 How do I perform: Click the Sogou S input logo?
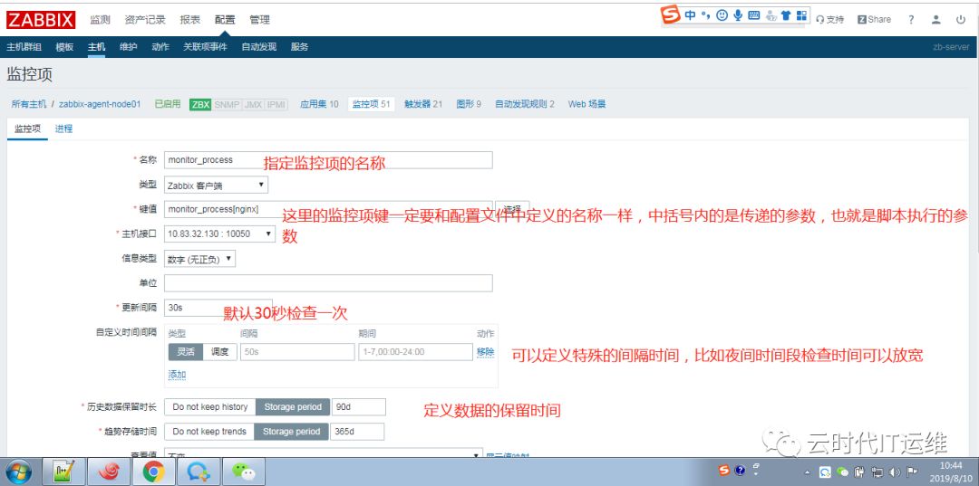coord(671,15)
